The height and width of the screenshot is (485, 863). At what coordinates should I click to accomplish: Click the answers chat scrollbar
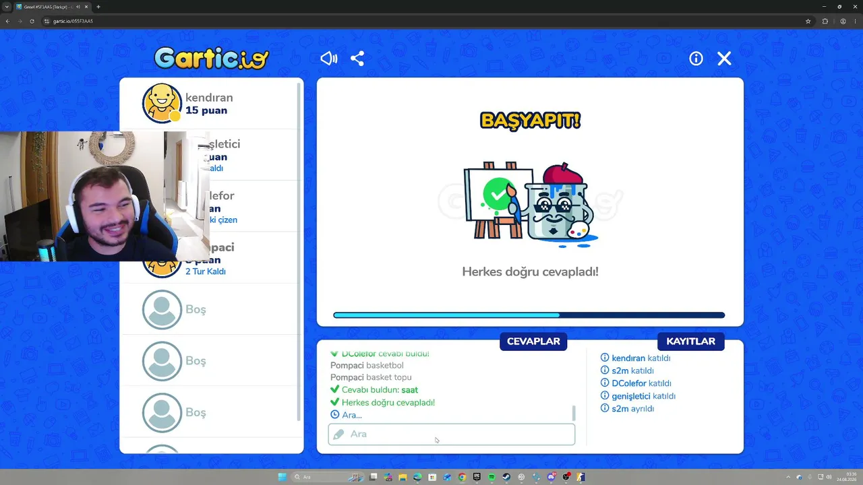tap(574, 413)
